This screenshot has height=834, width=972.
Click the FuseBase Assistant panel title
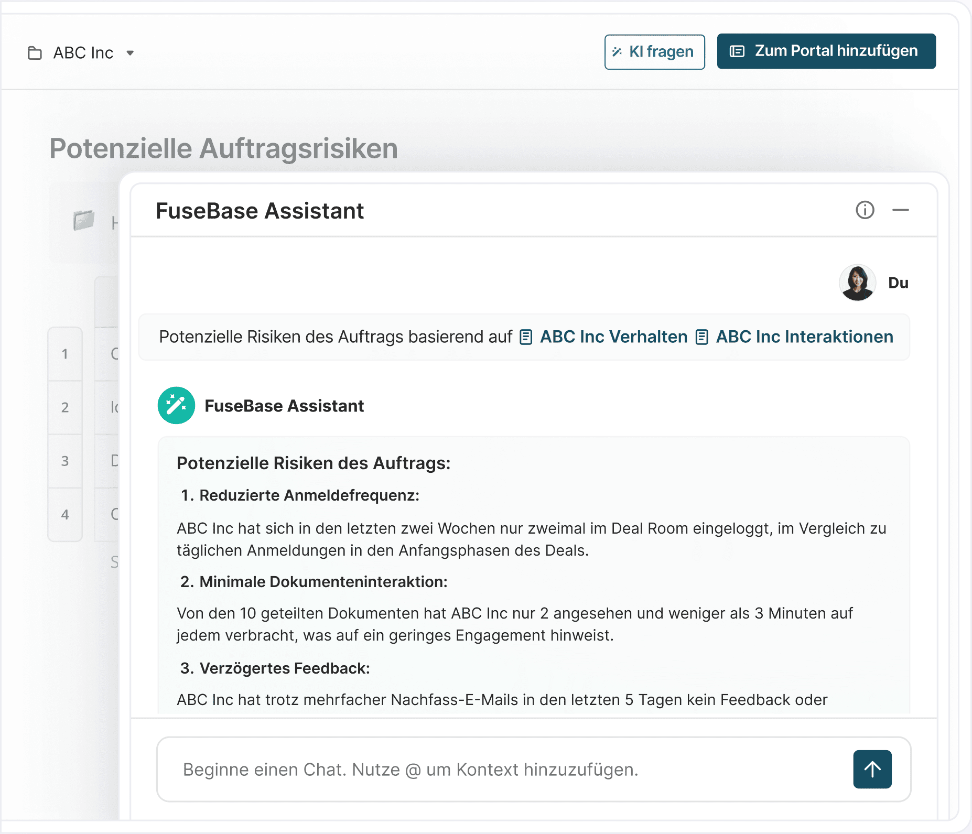(x=260, y=211)
